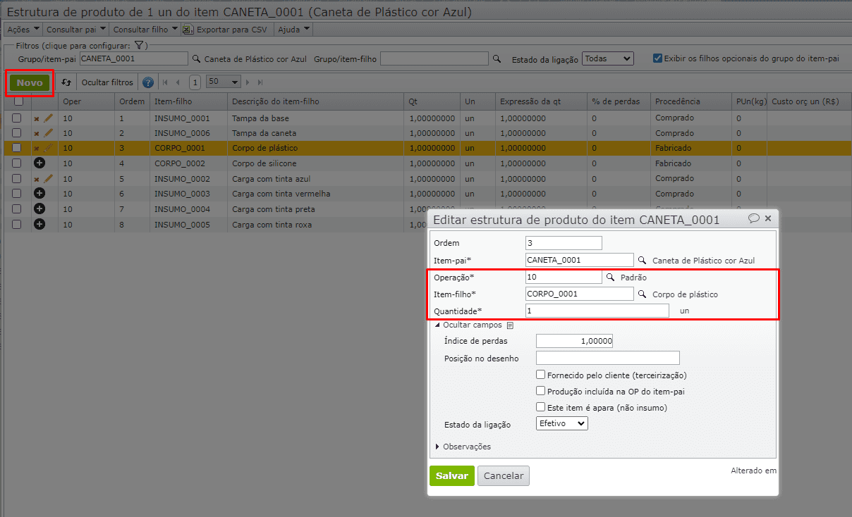Viewport: 852px width, 517px height.
Task: Search Item-pai with magnifier in dialog
Action: (642, 260)
